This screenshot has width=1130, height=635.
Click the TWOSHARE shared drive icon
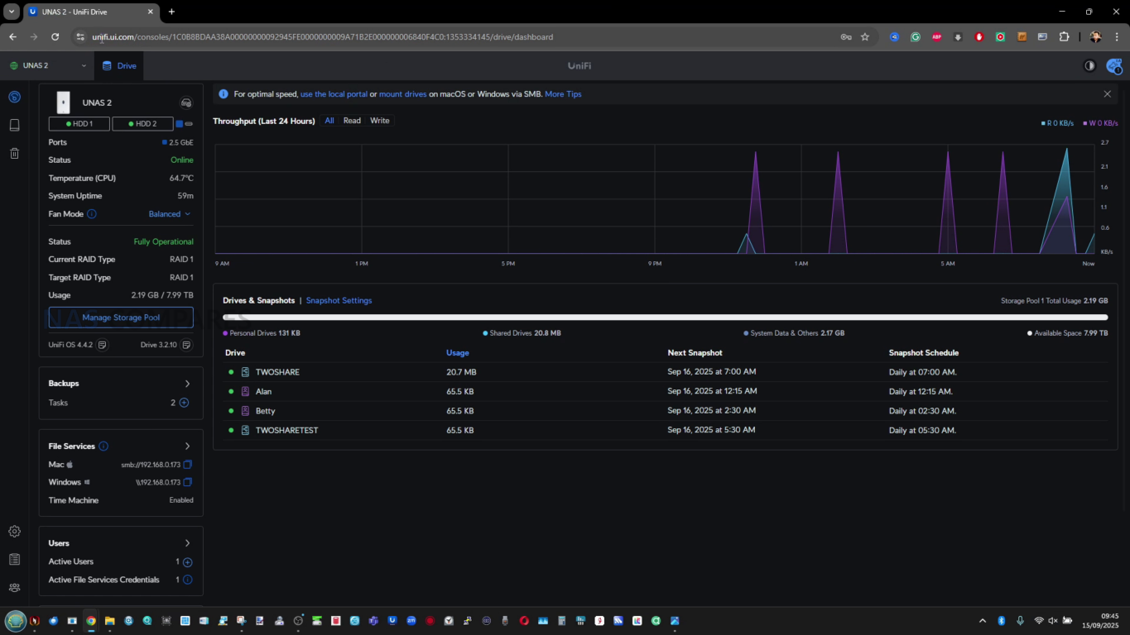tap(245, 372)
